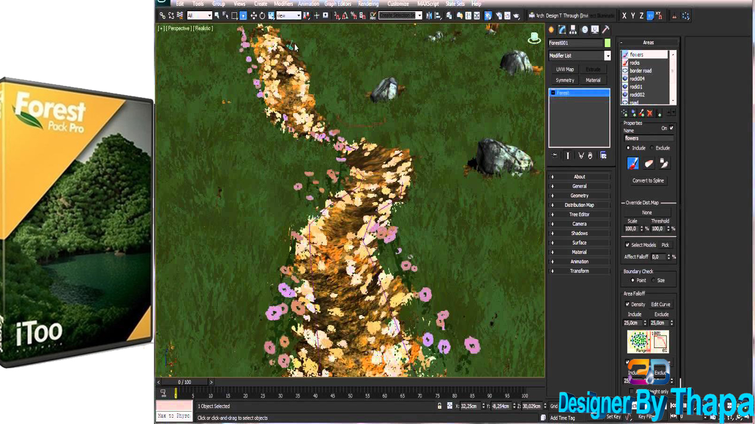The height and width of the screenshot is (424, 755).
Task: Click the Areas list scrollbar
Action: [x=673, y=77]
